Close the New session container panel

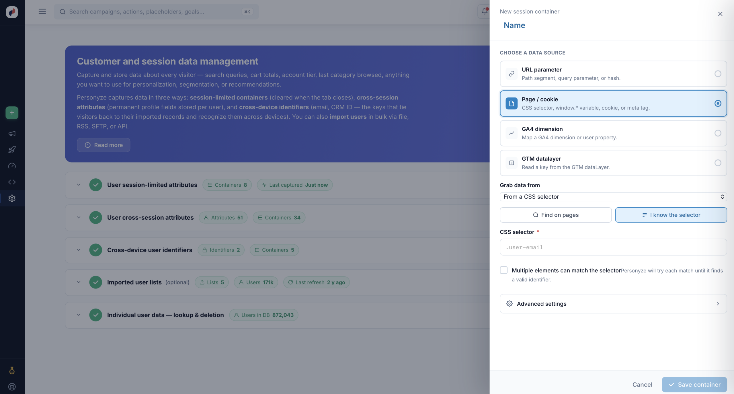click(x=720, y=14)
